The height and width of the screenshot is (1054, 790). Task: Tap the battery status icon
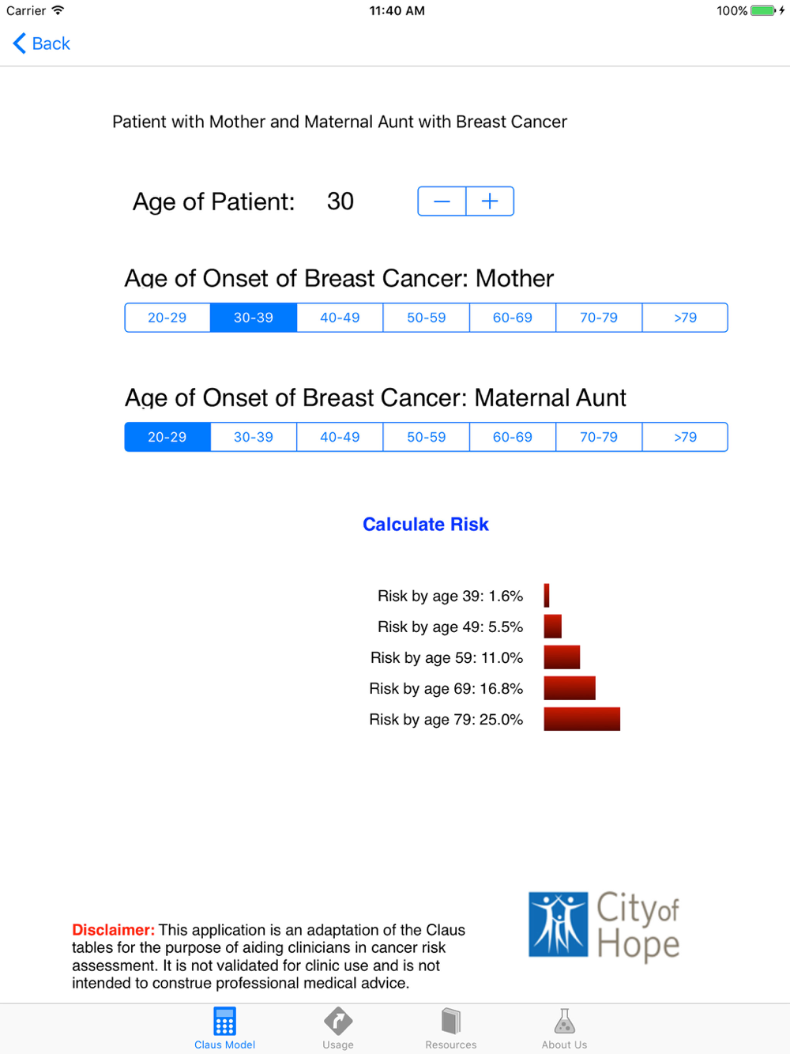click(763, 11)
